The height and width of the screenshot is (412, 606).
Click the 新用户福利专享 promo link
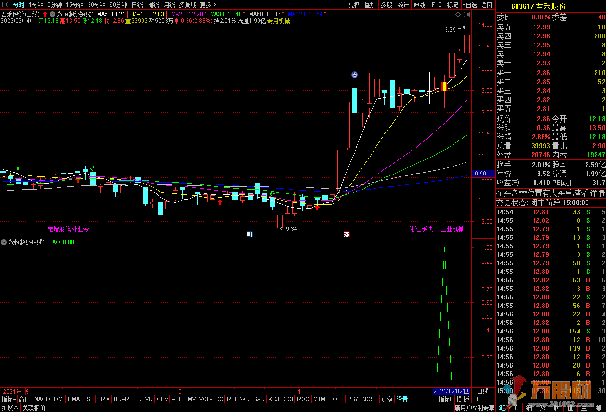pyautogui.click(x=474, y=408)
